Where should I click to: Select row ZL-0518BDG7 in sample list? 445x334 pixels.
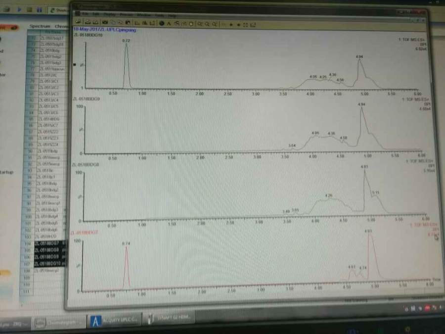(50, 243)
